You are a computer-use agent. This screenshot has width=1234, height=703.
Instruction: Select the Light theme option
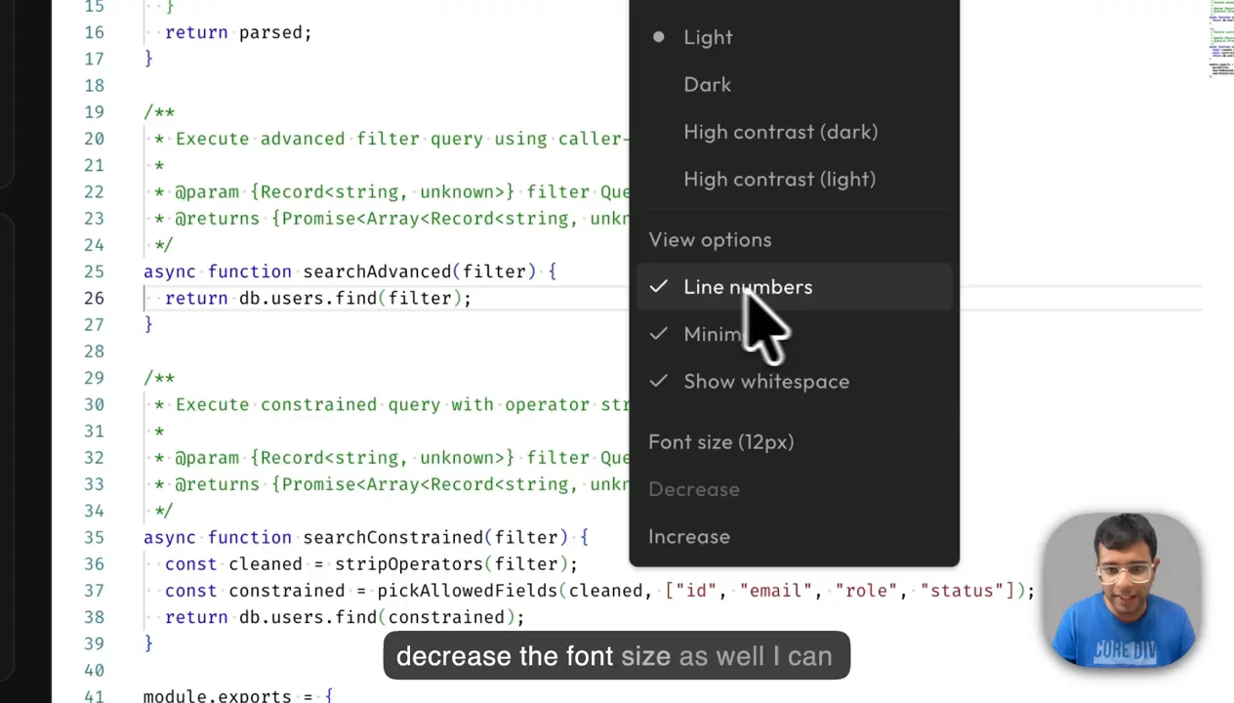pos(708,37)
